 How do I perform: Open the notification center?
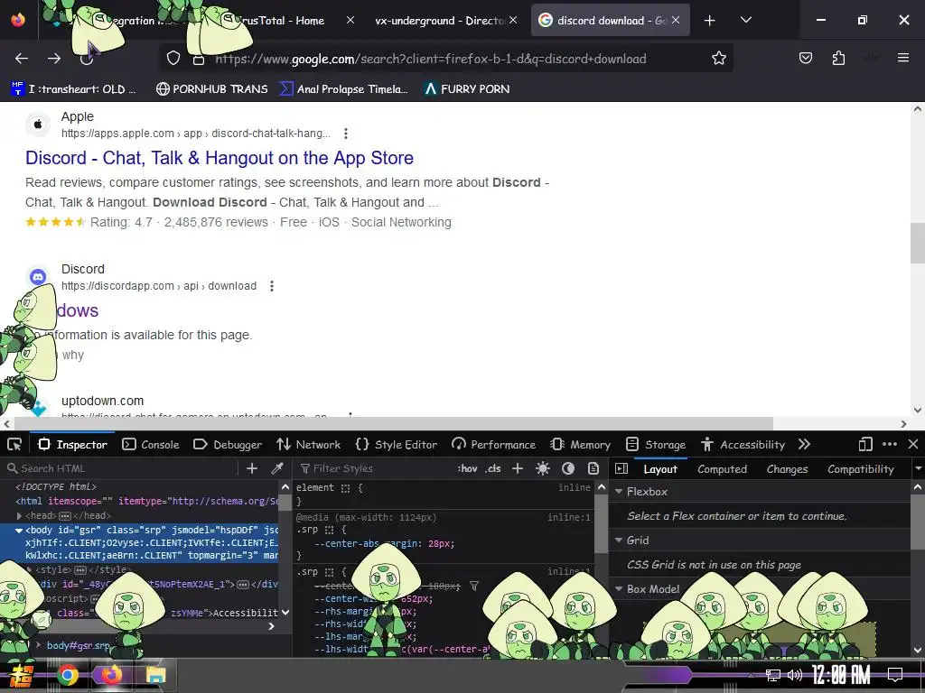[x=895, y=675]
